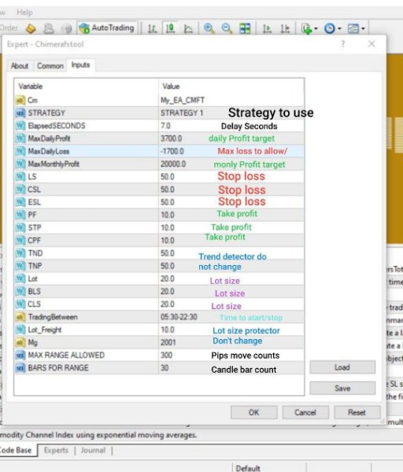Open the indicators list dropdown arrow
The height and width of the screenshot is (472, 403).
click(316, 28)
